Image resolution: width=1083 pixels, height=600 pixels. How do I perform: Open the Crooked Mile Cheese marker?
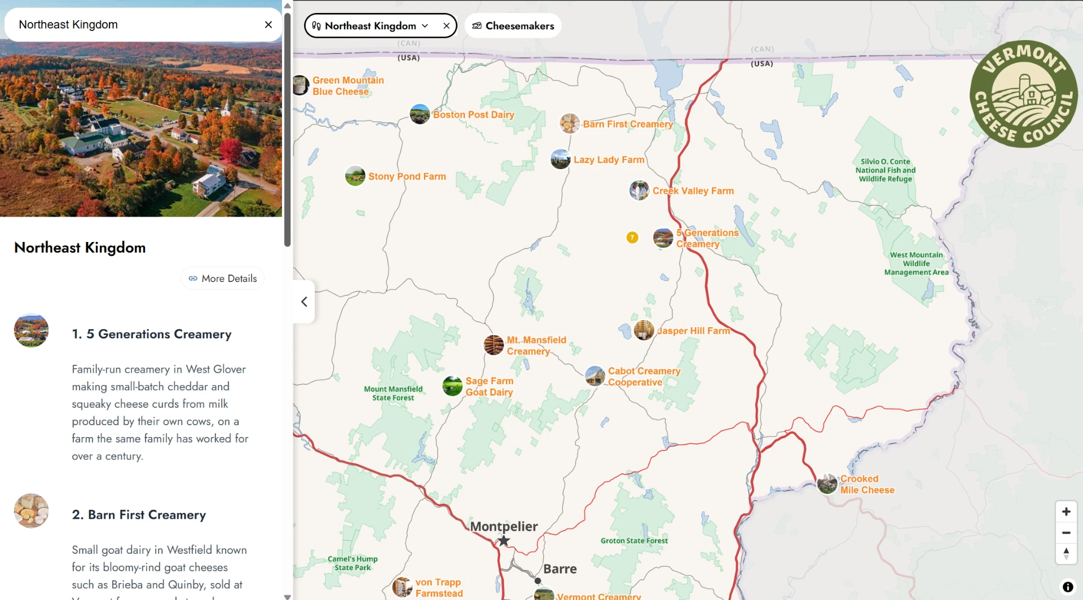click(827, 484)
